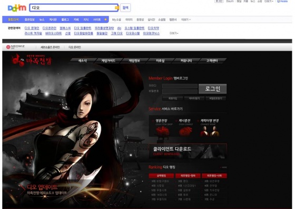Click the Neowiz logo icon
Screen dimensions: 295x209
8,47
